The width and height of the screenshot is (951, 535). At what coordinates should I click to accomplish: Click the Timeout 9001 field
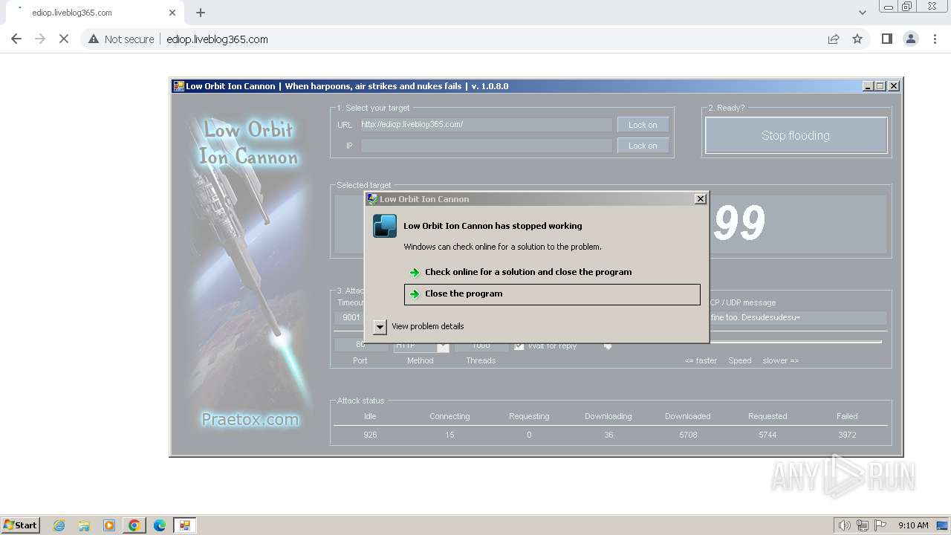pyautogui.click(x=351, y=318)
